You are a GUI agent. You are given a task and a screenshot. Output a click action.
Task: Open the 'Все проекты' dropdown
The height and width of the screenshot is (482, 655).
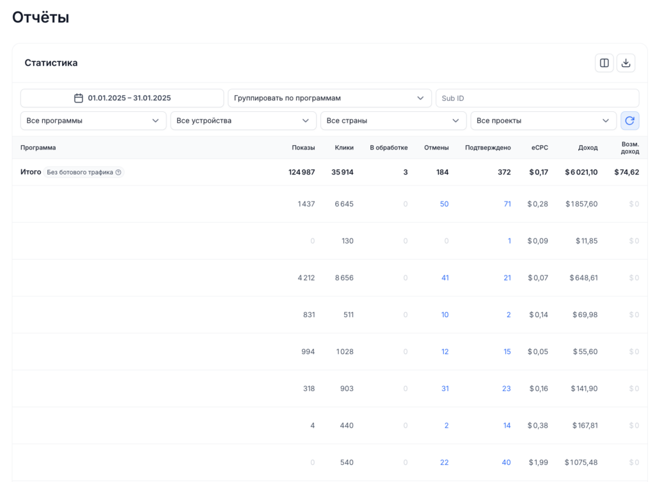[543, 120]
